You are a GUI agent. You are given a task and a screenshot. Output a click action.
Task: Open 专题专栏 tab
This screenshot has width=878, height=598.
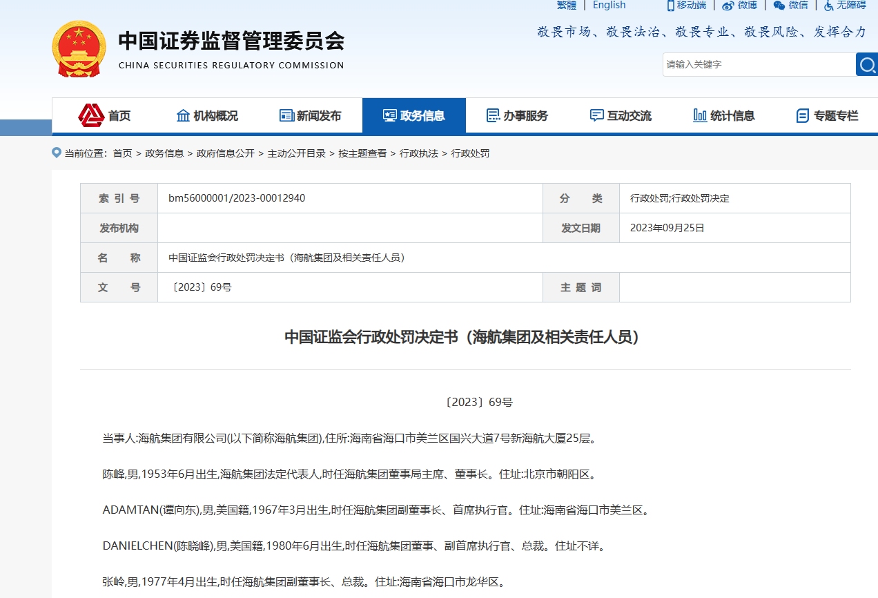click(827, 115)
